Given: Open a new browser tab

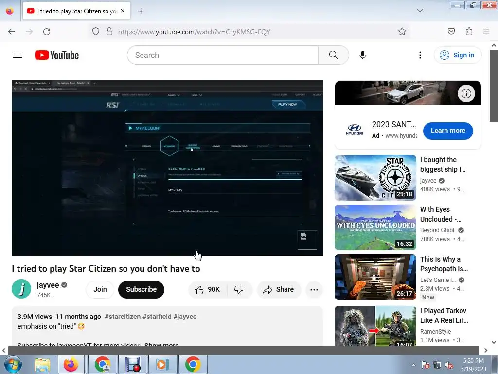Looking at the screenshot, I should click(141, 11).
